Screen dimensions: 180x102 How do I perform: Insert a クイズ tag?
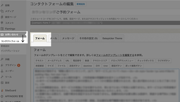(51, 66)
